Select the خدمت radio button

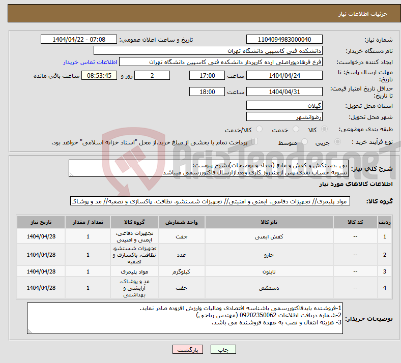pyautogui.click(x=296, y=129)
